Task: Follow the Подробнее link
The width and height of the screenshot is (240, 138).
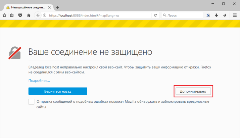Action: tap(39, 81)
